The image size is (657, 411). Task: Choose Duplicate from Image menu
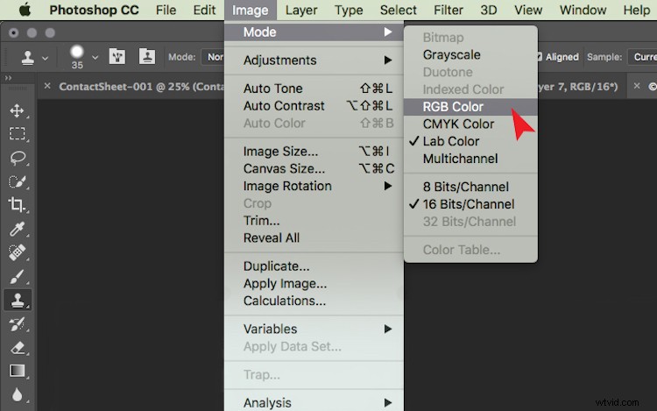pos(314,266)
